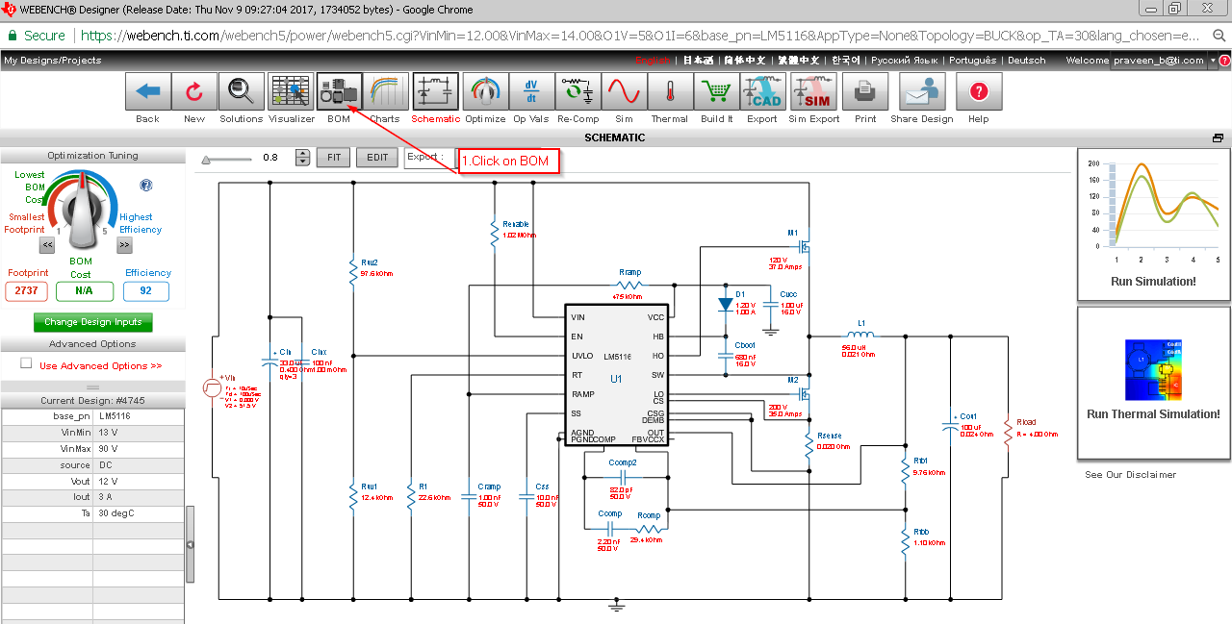Click the browser URL address field
Image resolution: width=1232 pixels, height=624 pixels.
(640, 36)
